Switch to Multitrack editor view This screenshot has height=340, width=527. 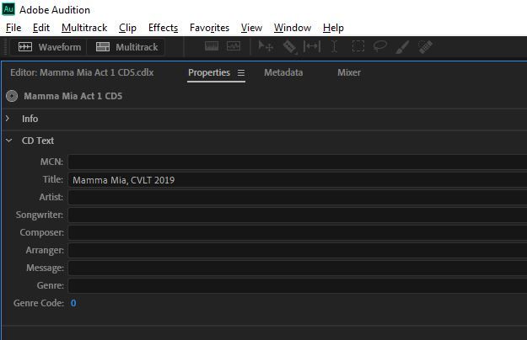click(x=126, y=47)
